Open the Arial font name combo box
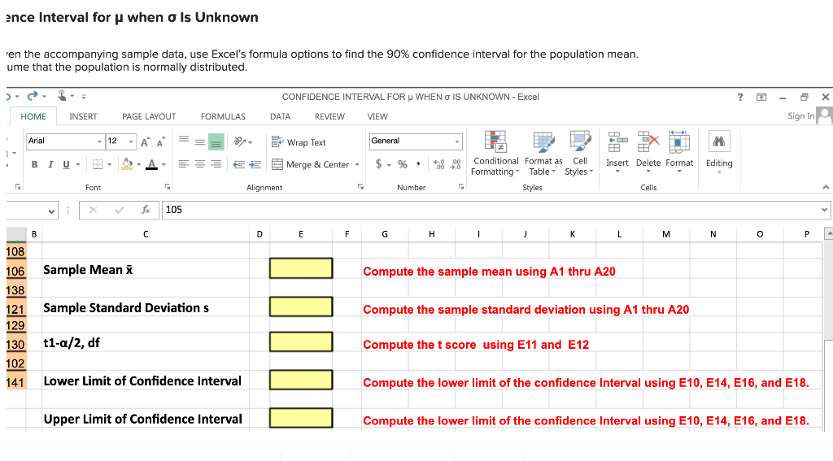The image size is (833, 461). [x=65, y=141]
